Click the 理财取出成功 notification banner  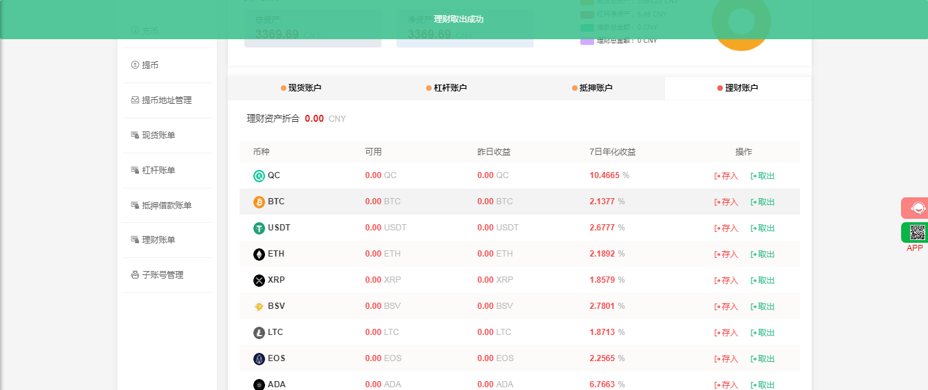click(x=464, y=19)
